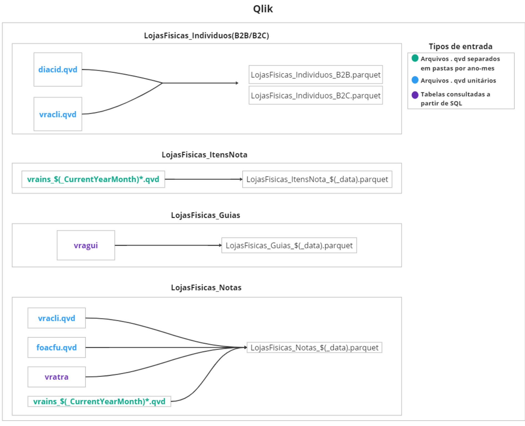
Task: Click the purple legend color dot
Action: [415, 95]
